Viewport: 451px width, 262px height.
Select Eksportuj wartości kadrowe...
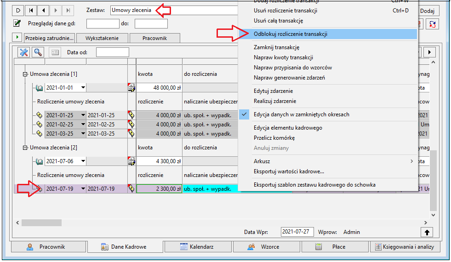(328, 171)
